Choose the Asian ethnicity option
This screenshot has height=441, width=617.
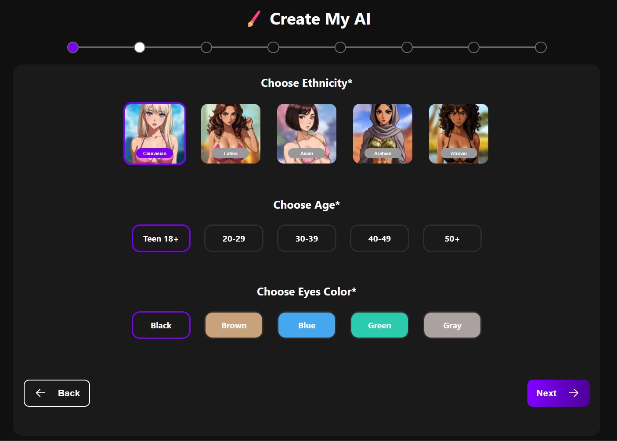tap(307, 134)
